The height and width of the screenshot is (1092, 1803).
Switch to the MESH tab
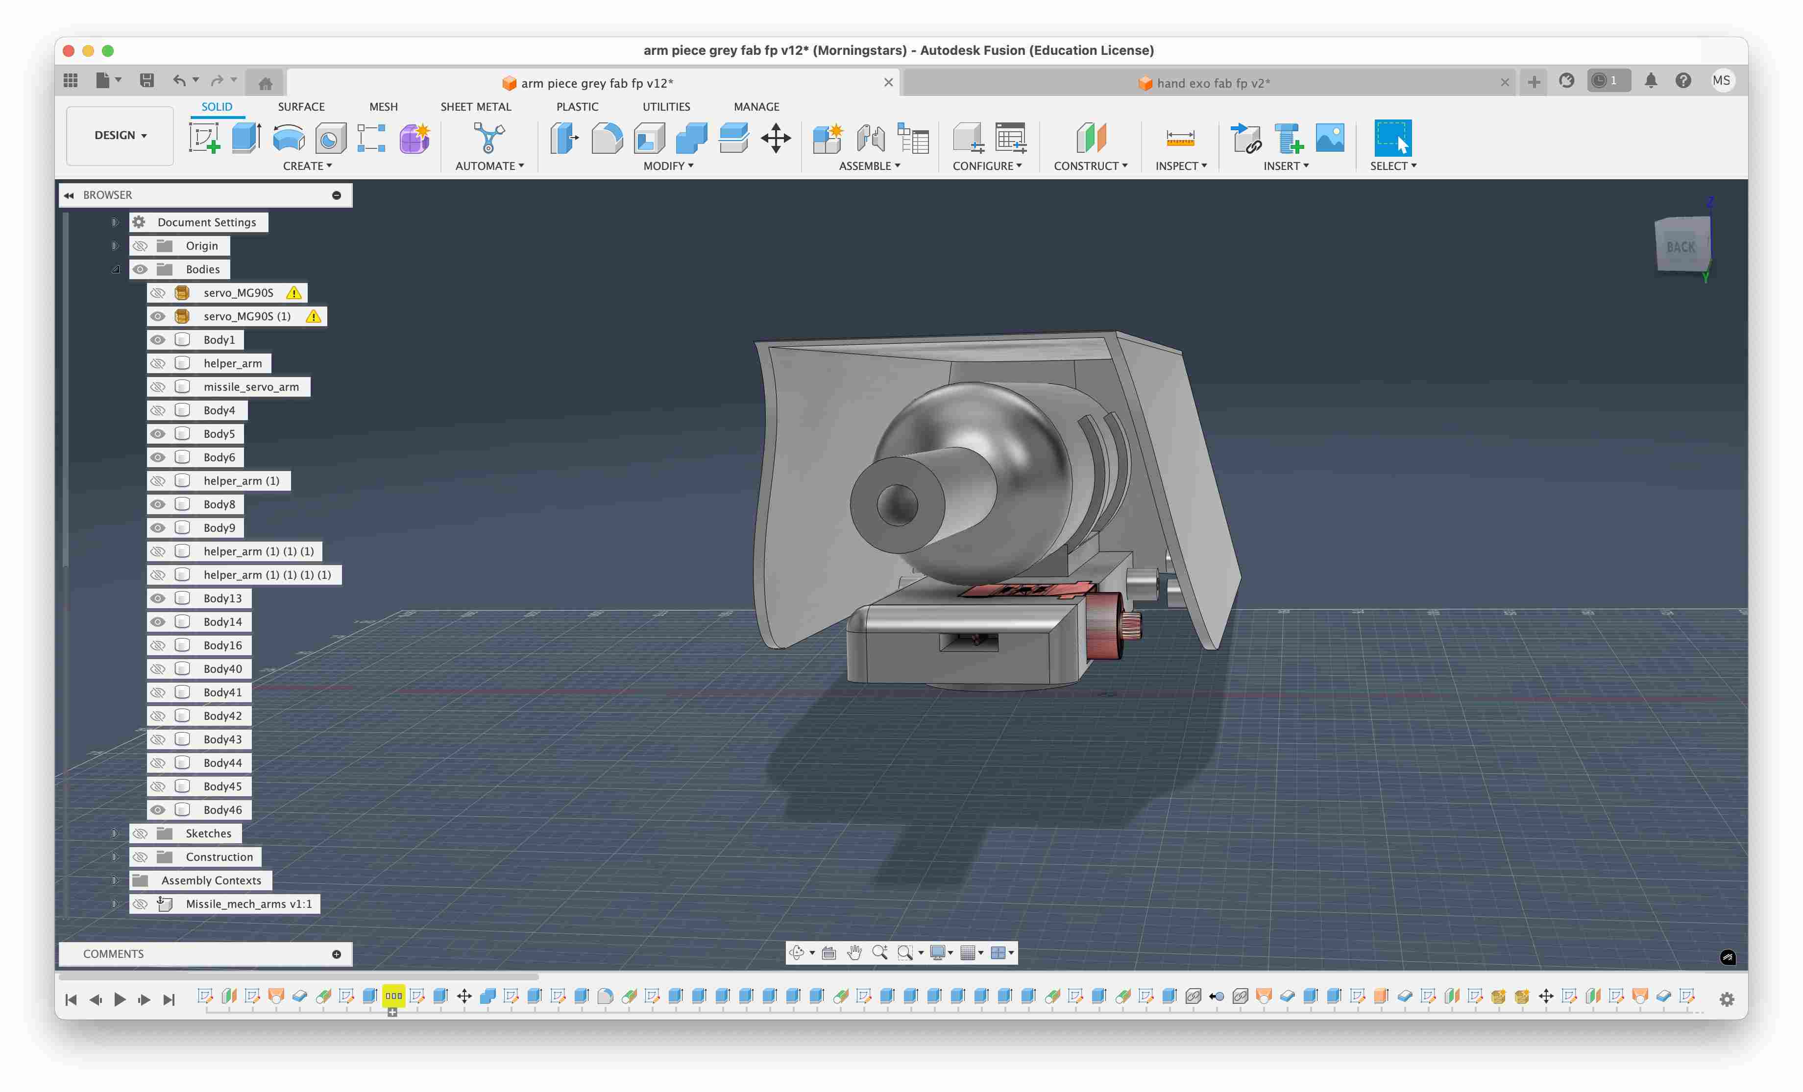coord(384,107)
